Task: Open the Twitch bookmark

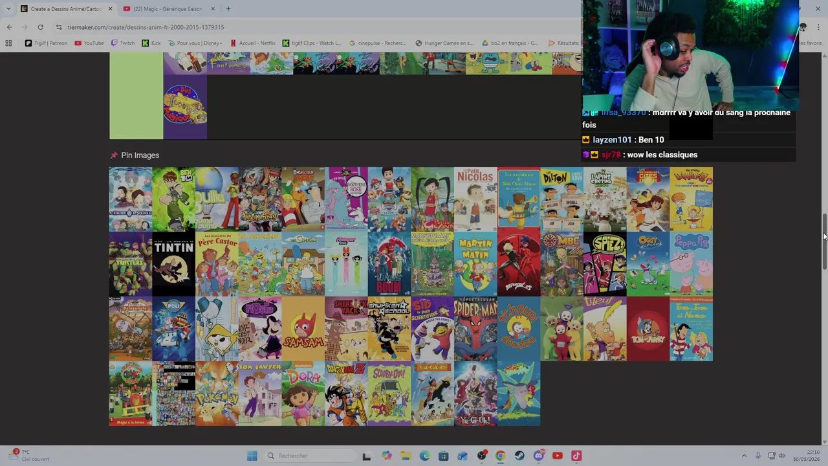Action: click(123, 43)
